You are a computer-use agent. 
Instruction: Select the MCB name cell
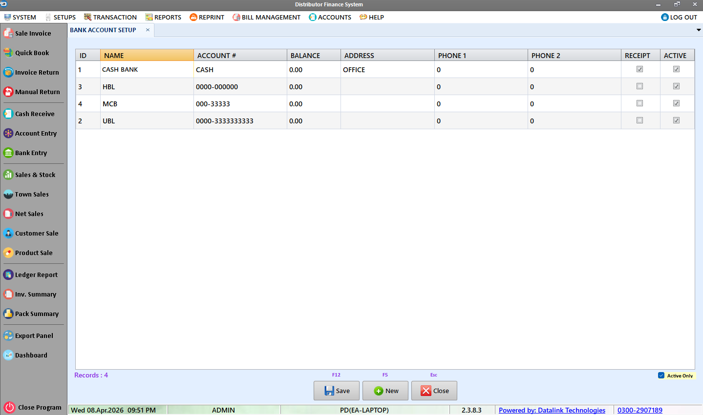pos(147,103)
